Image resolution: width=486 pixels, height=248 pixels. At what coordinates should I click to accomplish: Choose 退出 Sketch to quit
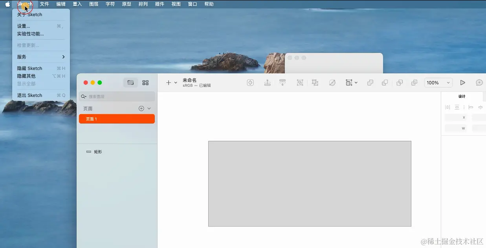[x=41, y=95]
